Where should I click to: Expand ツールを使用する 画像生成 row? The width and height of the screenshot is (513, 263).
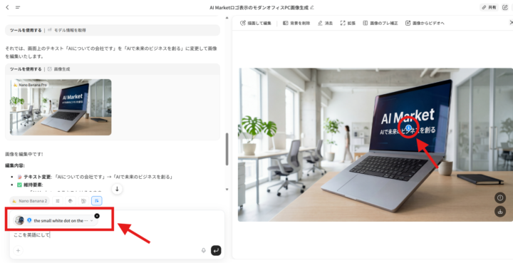tap(113, 69)
